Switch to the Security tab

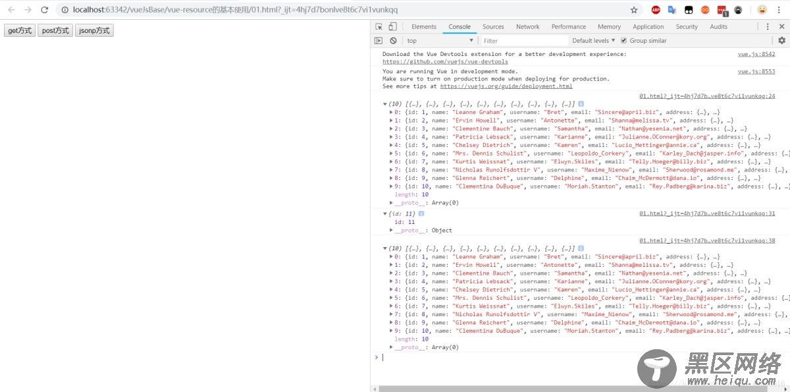pos(687,26)
